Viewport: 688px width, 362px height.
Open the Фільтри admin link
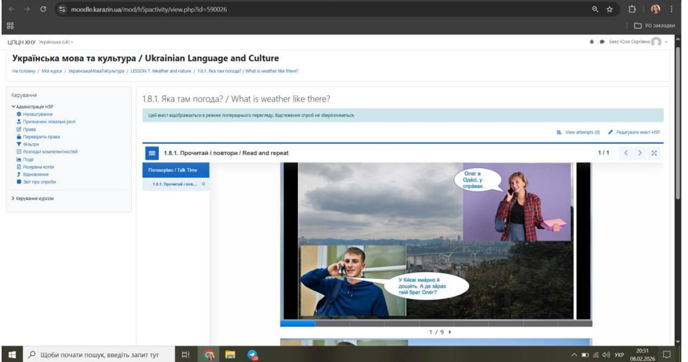point(32,144)
